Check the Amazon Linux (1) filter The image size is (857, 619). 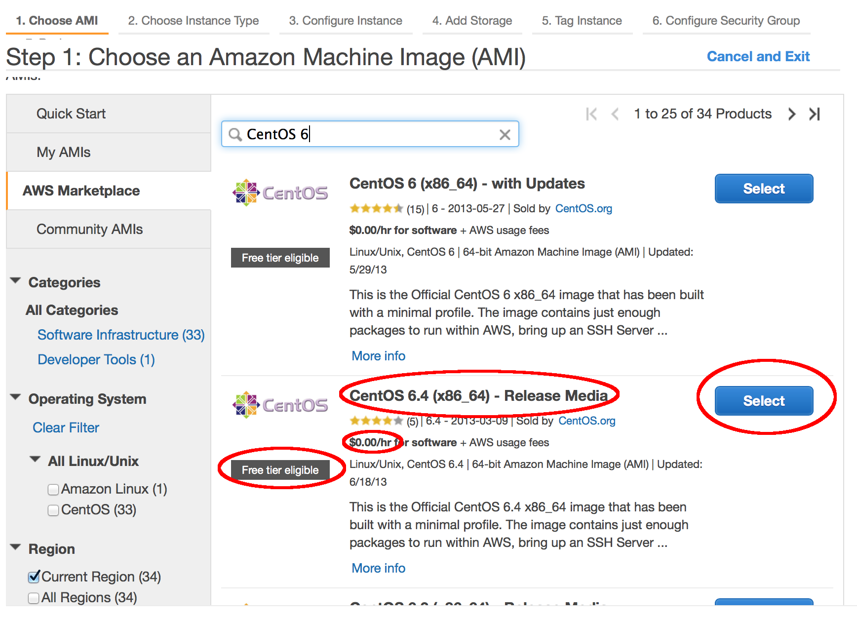click(x=53, y=489)
